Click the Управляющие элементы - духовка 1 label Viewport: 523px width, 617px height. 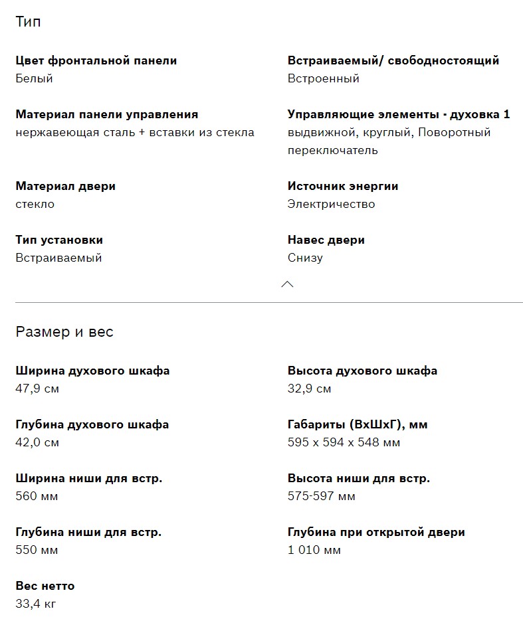(x=399, y=114)
